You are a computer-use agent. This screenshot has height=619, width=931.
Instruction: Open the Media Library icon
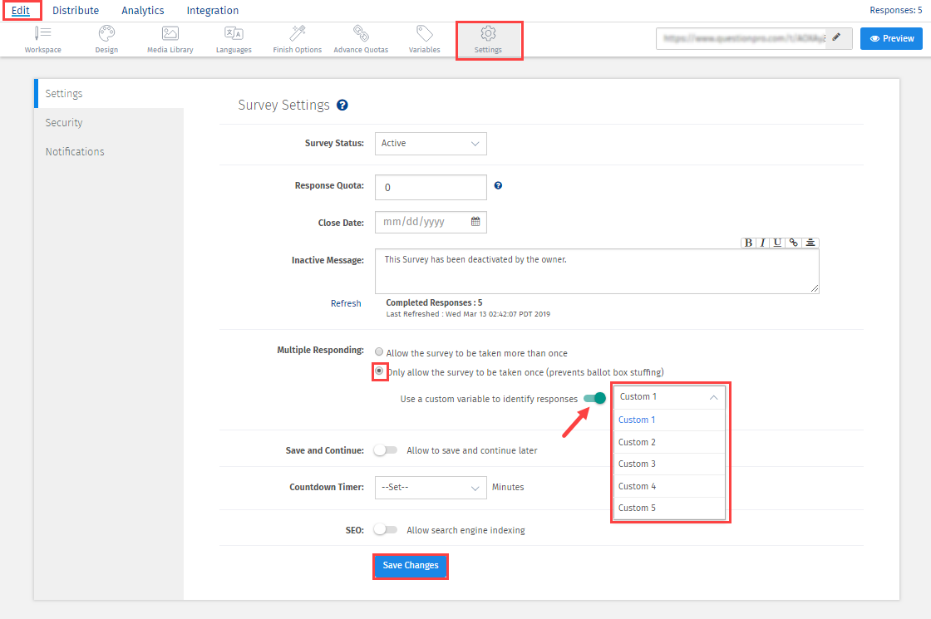(x=170, y=34)
